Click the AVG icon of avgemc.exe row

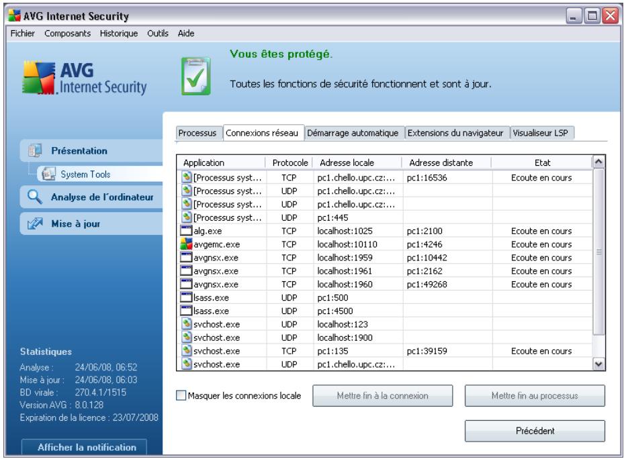coord(186,244)
